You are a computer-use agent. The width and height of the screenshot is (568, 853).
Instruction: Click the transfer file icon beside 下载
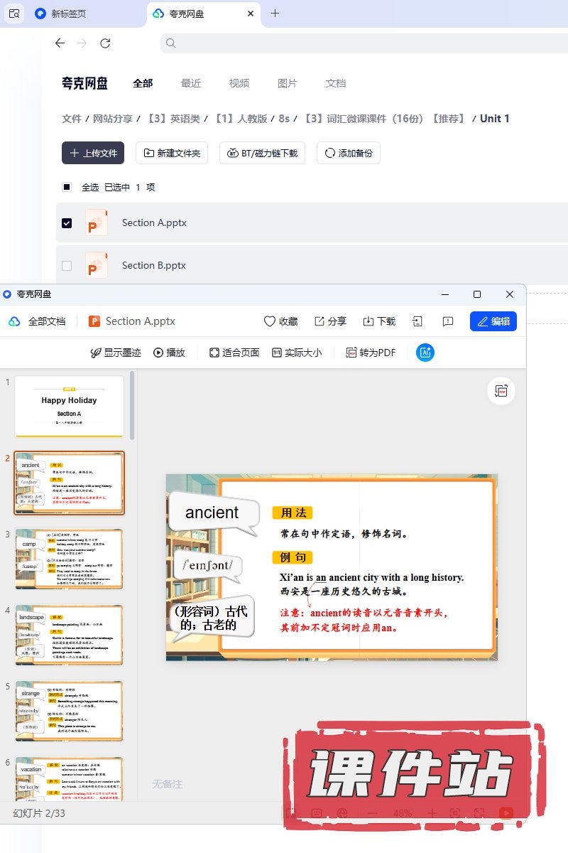(417, 321)
